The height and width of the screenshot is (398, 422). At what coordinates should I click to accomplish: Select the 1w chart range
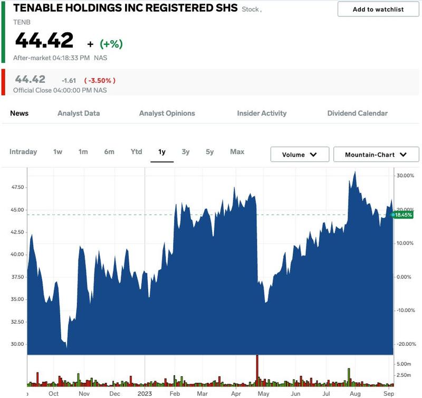click(57, 152)
